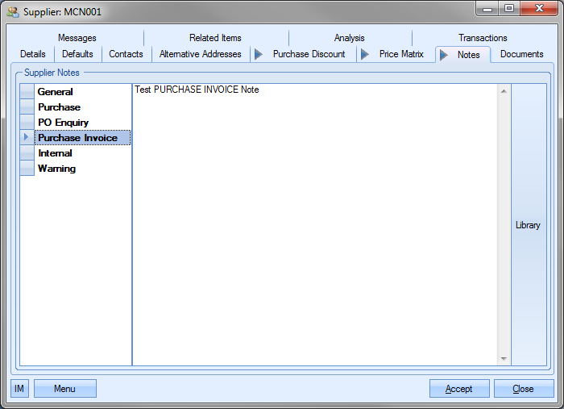
Task: Open the Related Items tab
Action: coord(215,38)
